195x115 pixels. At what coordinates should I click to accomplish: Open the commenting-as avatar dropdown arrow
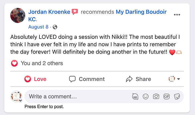[x=20, y=101]
